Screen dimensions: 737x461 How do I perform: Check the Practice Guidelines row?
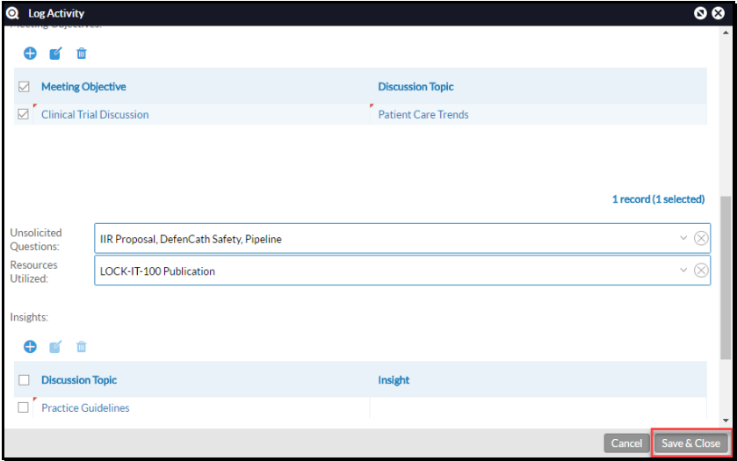(23, 407)
